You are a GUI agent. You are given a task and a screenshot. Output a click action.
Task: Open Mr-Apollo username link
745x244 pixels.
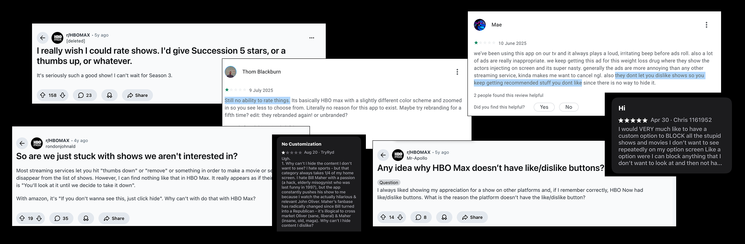[417, 158]
